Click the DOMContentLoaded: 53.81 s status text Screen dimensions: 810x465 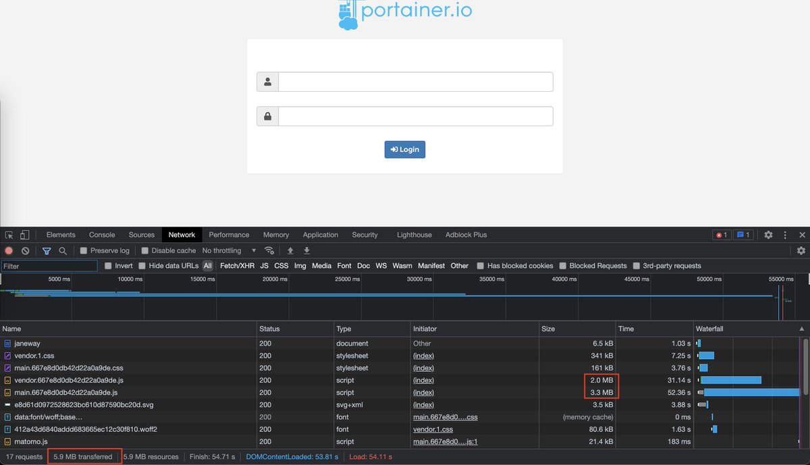click(292, 457)
